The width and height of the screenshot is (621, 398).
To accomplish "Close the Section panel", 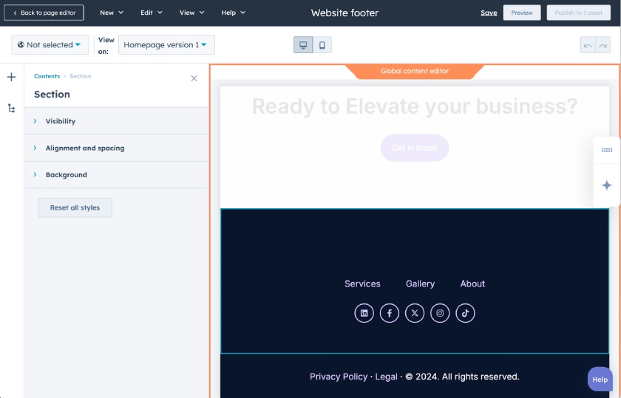I will (194, 78).
